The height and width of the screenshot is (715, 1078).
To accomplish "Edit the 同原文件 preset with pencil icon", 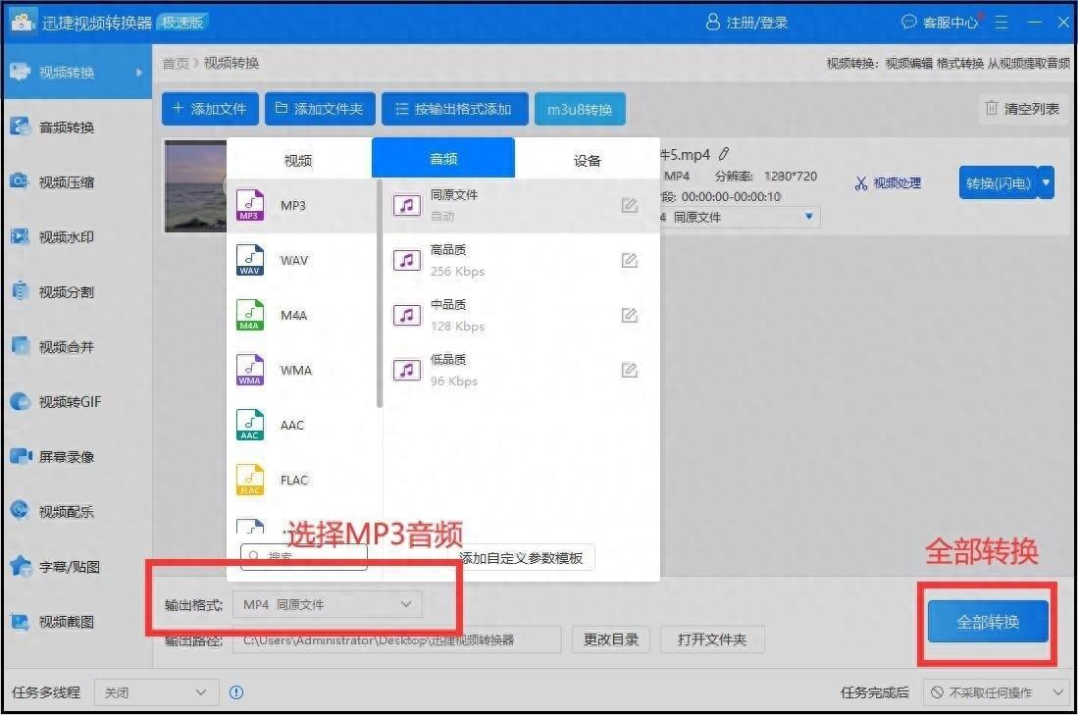I will (629, 206).
